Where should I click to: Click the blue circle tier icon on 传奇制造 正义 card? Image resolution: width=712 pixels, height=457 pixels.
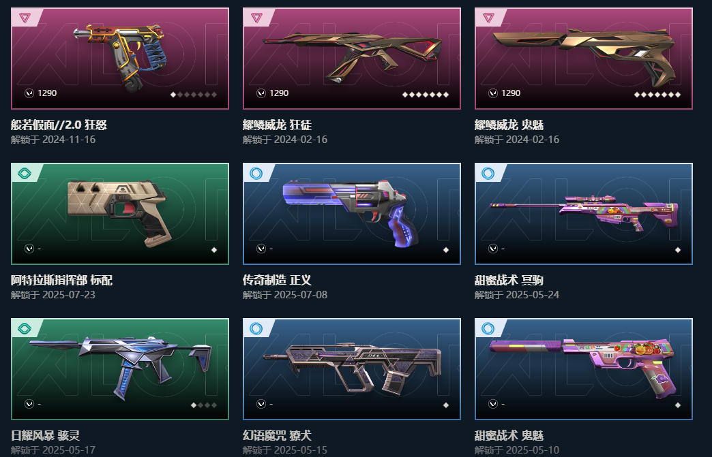click(256, 173)
